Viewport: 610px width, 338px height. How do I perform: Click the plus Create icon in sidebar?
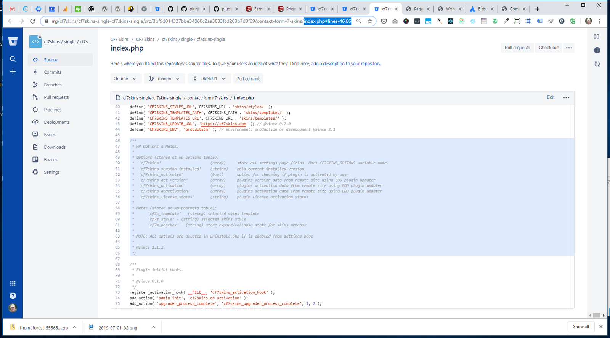click(x=13, y=72)
